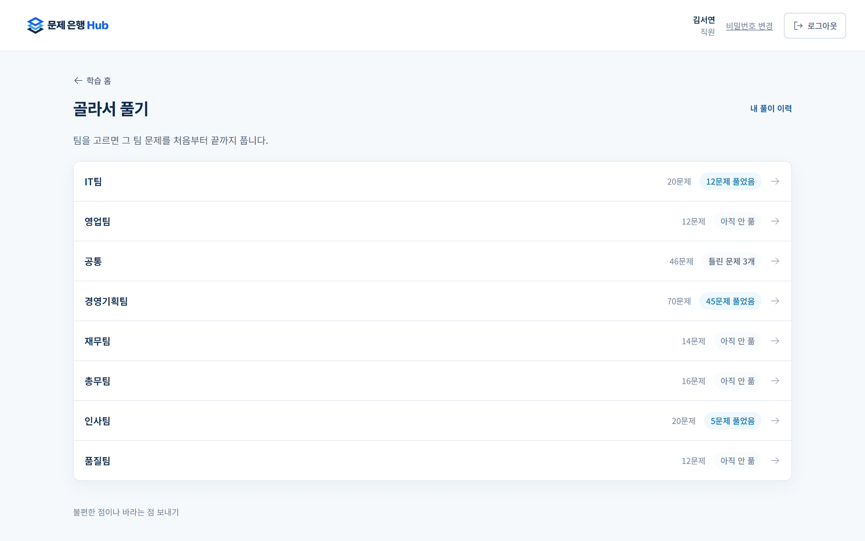This screenshot has width=865, height=541.
Task: Click the 문제은행 Hub logo icon
Action: pos(35,25)
